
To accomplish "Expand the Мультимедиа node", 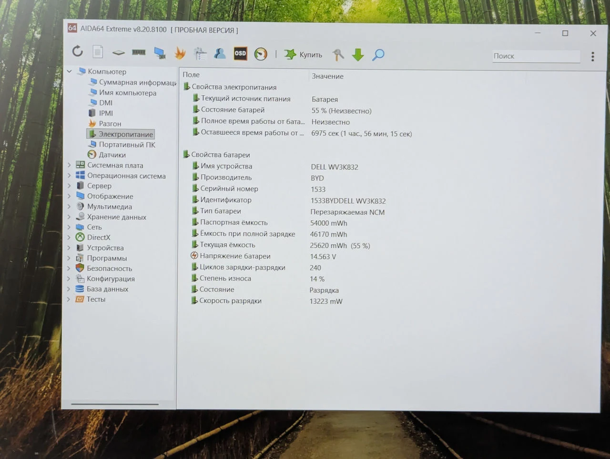I will (x=69, y=207).
